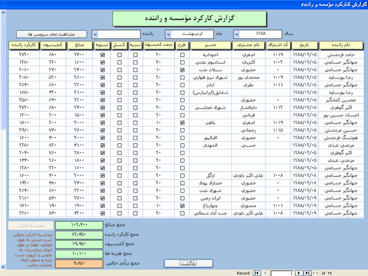This screenshot has width=368, height=276.
Task: Click route cell حصارك پوناك
Action: pyautogui.click(x=210, y=183)
